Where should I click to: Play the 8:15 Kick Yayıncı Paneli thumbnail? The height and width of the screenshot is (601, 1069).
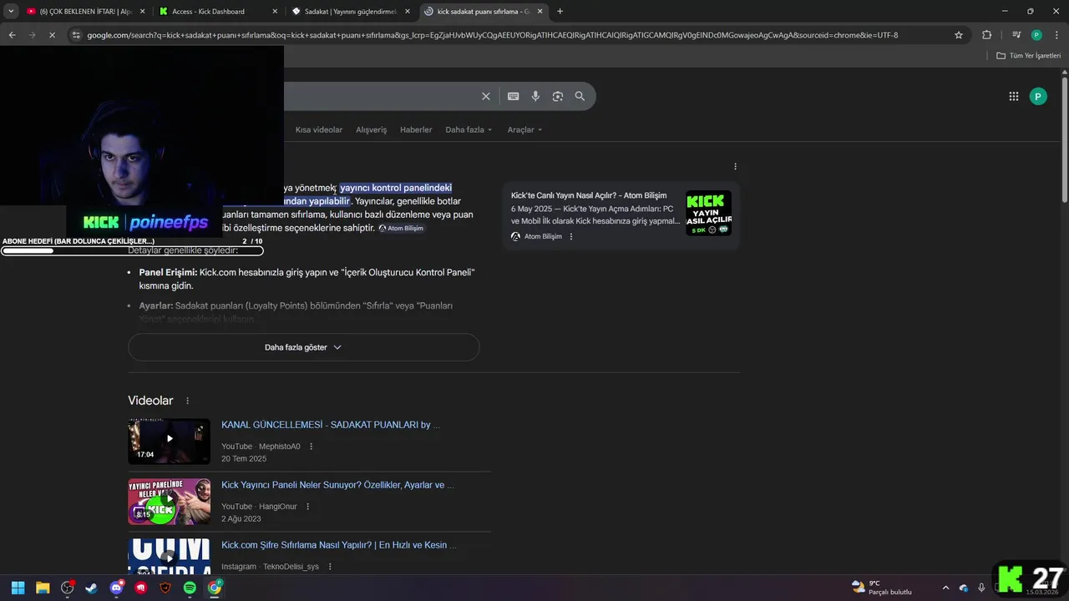point(169,502)
